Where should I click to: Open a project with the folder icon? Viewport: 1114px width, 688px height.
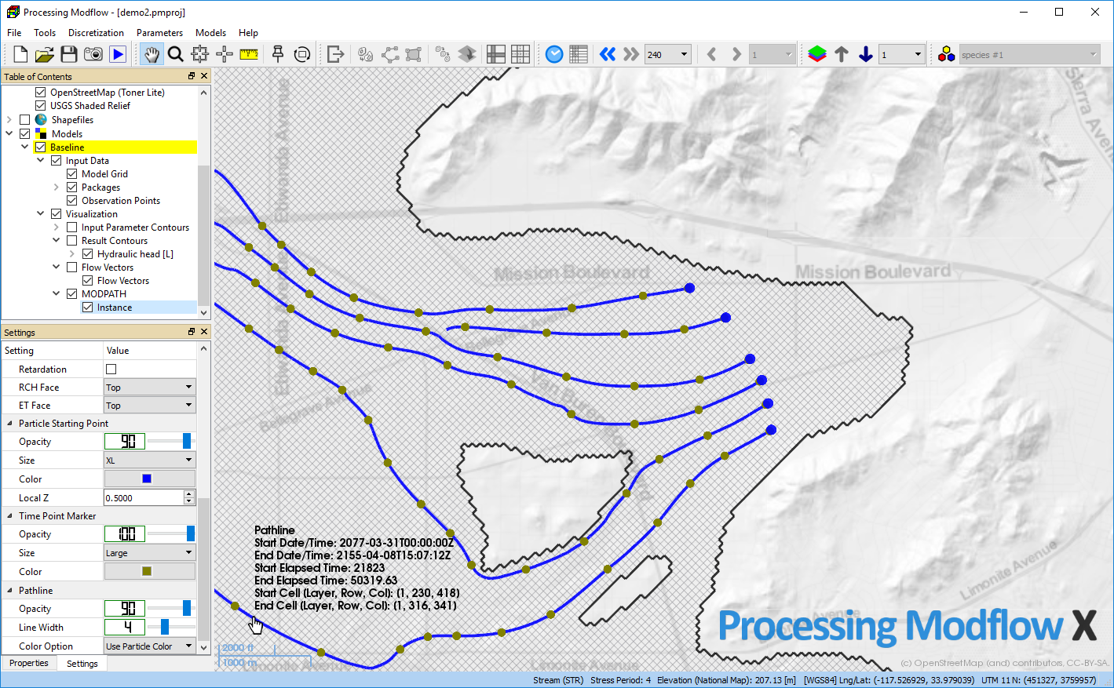point(45,54)
